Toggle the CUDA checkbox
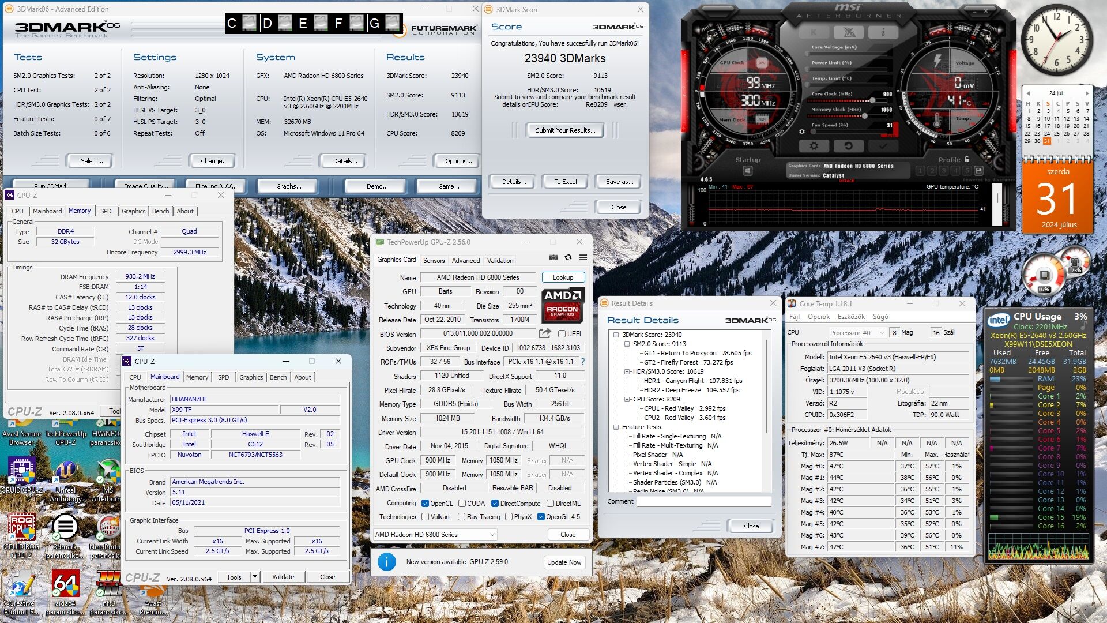The image size is (1107, 623). (x=462, y=504)
